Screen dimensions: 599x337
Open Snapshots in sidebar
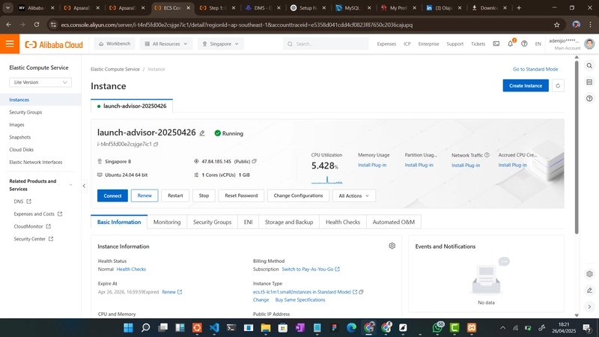[x=20, y=137]
